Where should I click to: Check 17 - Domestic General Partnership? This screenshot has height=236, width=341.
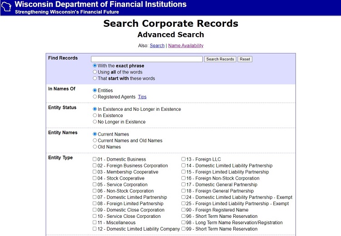pos(184,184)
